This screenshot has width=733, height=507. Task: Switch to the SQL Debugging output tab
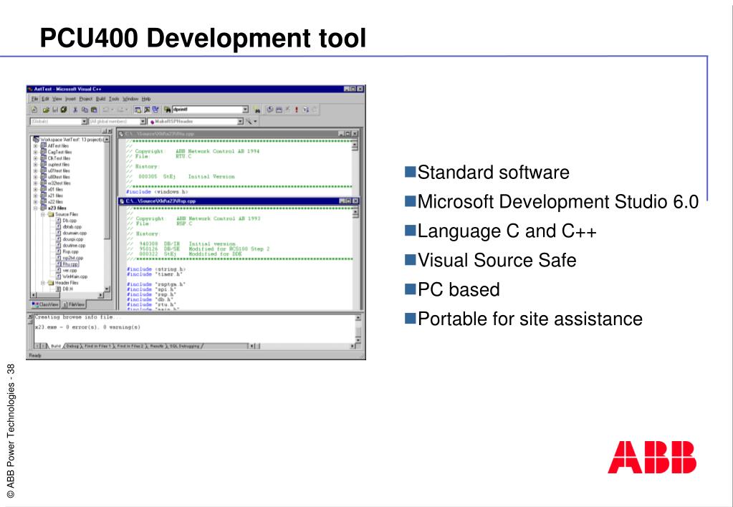point(184,347)
